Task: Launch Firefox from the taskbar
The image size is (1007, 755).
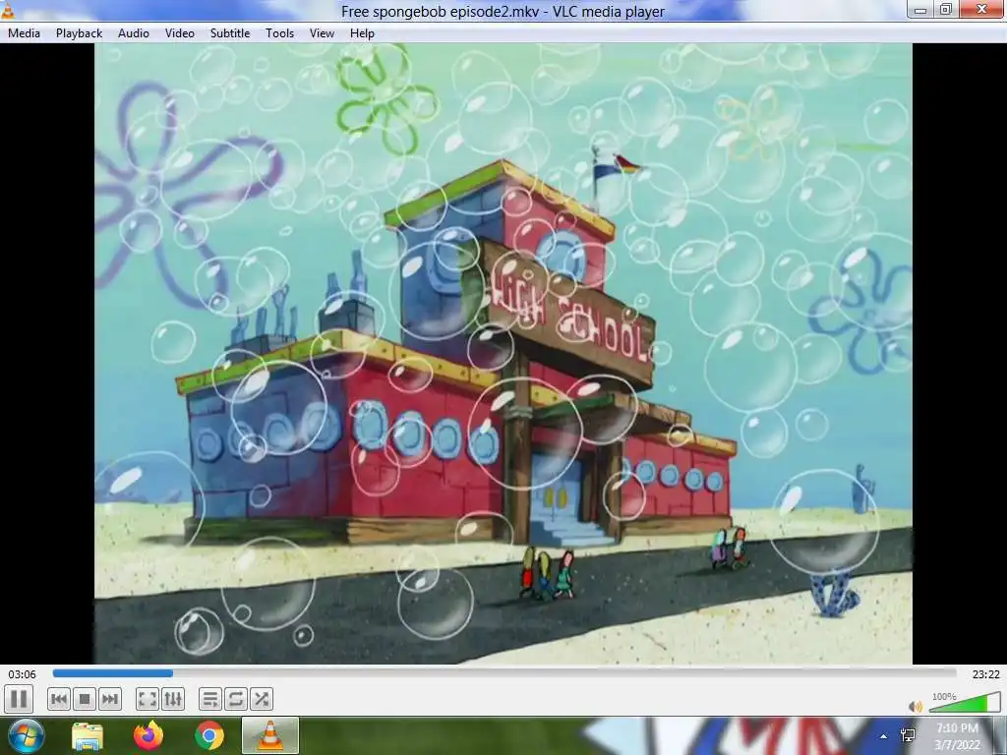Action: pyautogui.click(x=148, y=735)
